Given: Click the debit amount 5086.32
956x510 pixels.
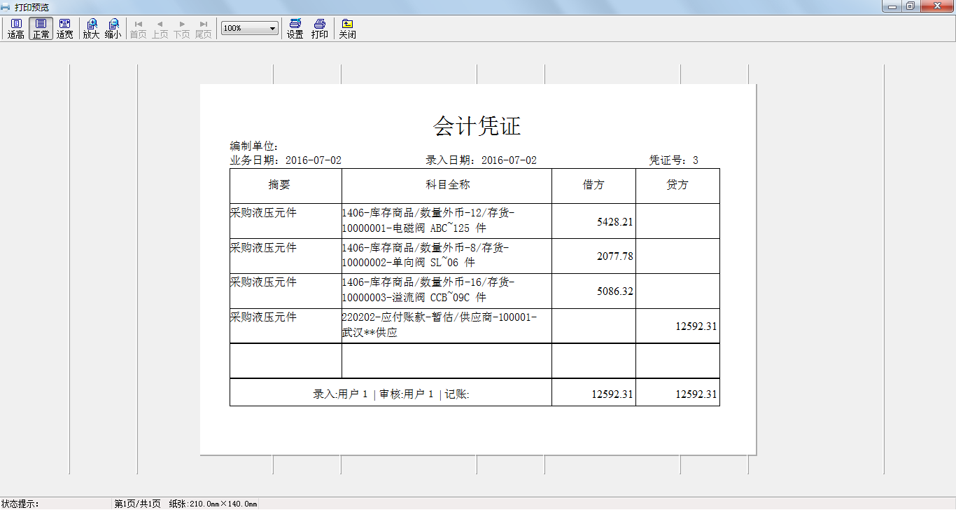Looking at the screenshot, I should point(615,291).
